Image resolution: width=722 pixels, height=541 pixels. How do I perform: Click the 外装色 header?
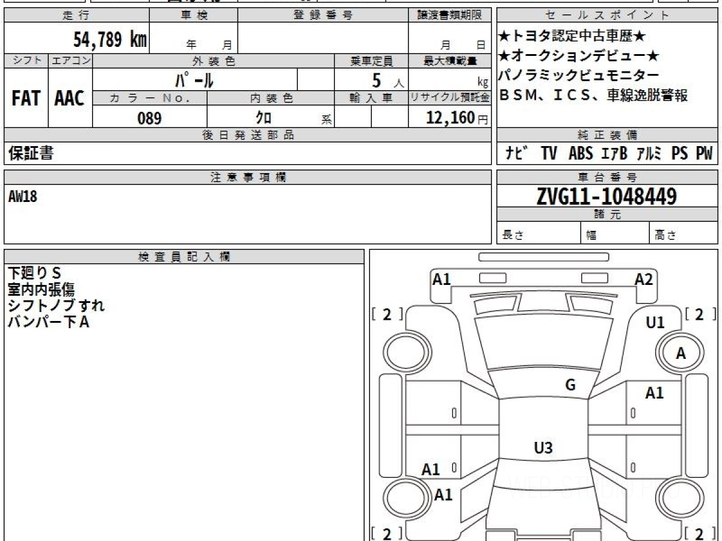[x=214, y=61]
